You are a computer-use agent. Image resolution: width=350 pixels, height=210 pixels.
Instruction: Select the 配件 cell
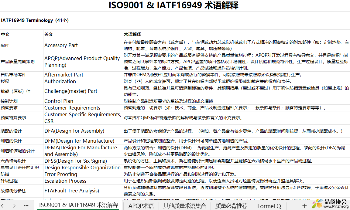[22, 46]
